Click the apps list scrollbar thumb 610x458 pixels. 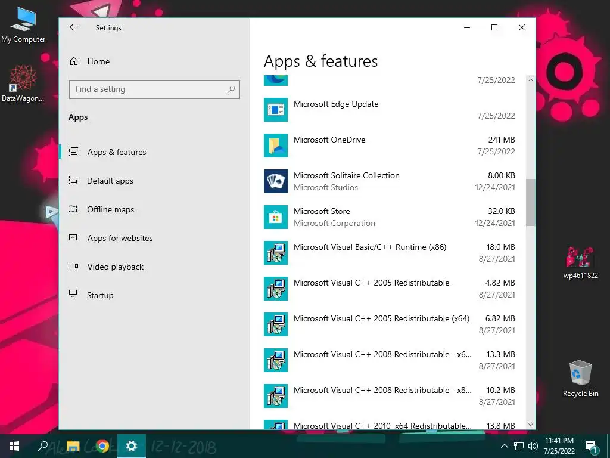point(531,202)
